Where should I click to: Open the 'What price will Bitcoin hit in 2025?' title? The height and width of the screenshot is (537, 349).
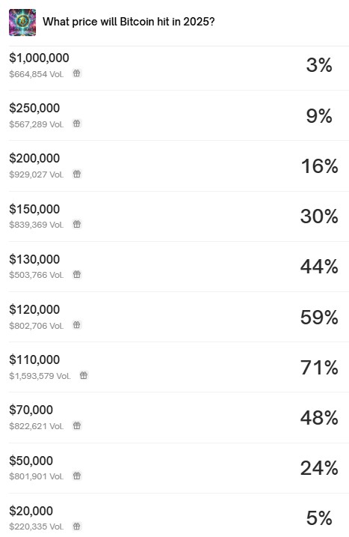pyautogui.click(x=129, y=22)
